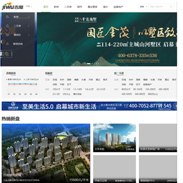Open the 国匠金茂 carousel banner
This screenshot has width=183, height=183.
pos(107,39)
